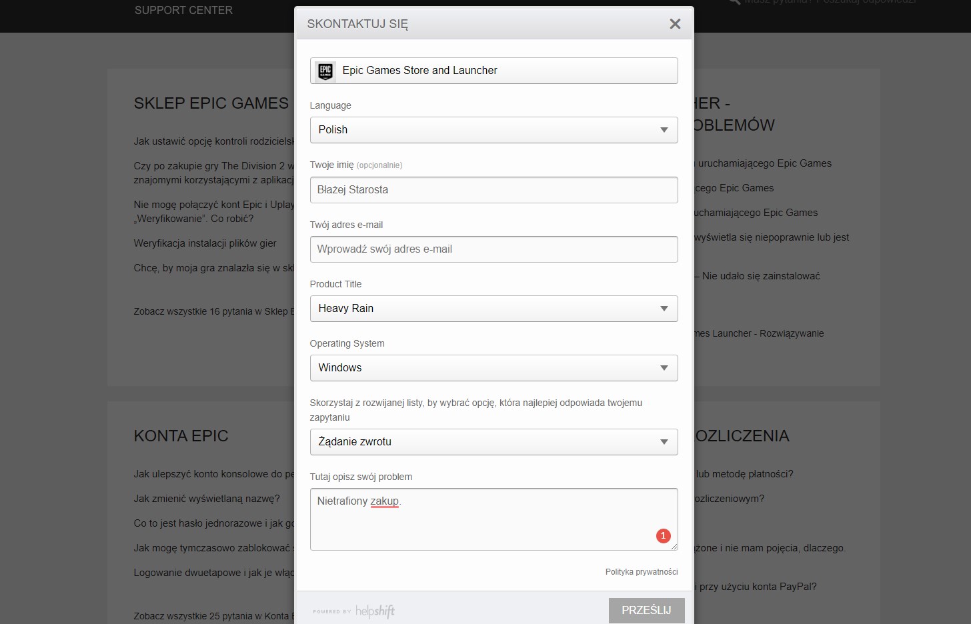Image resolution: width=971 pixels, height=624 pixels.
Task: Open Jak mogę tymczasowo zablokować article
Action: tap(213, 548)
